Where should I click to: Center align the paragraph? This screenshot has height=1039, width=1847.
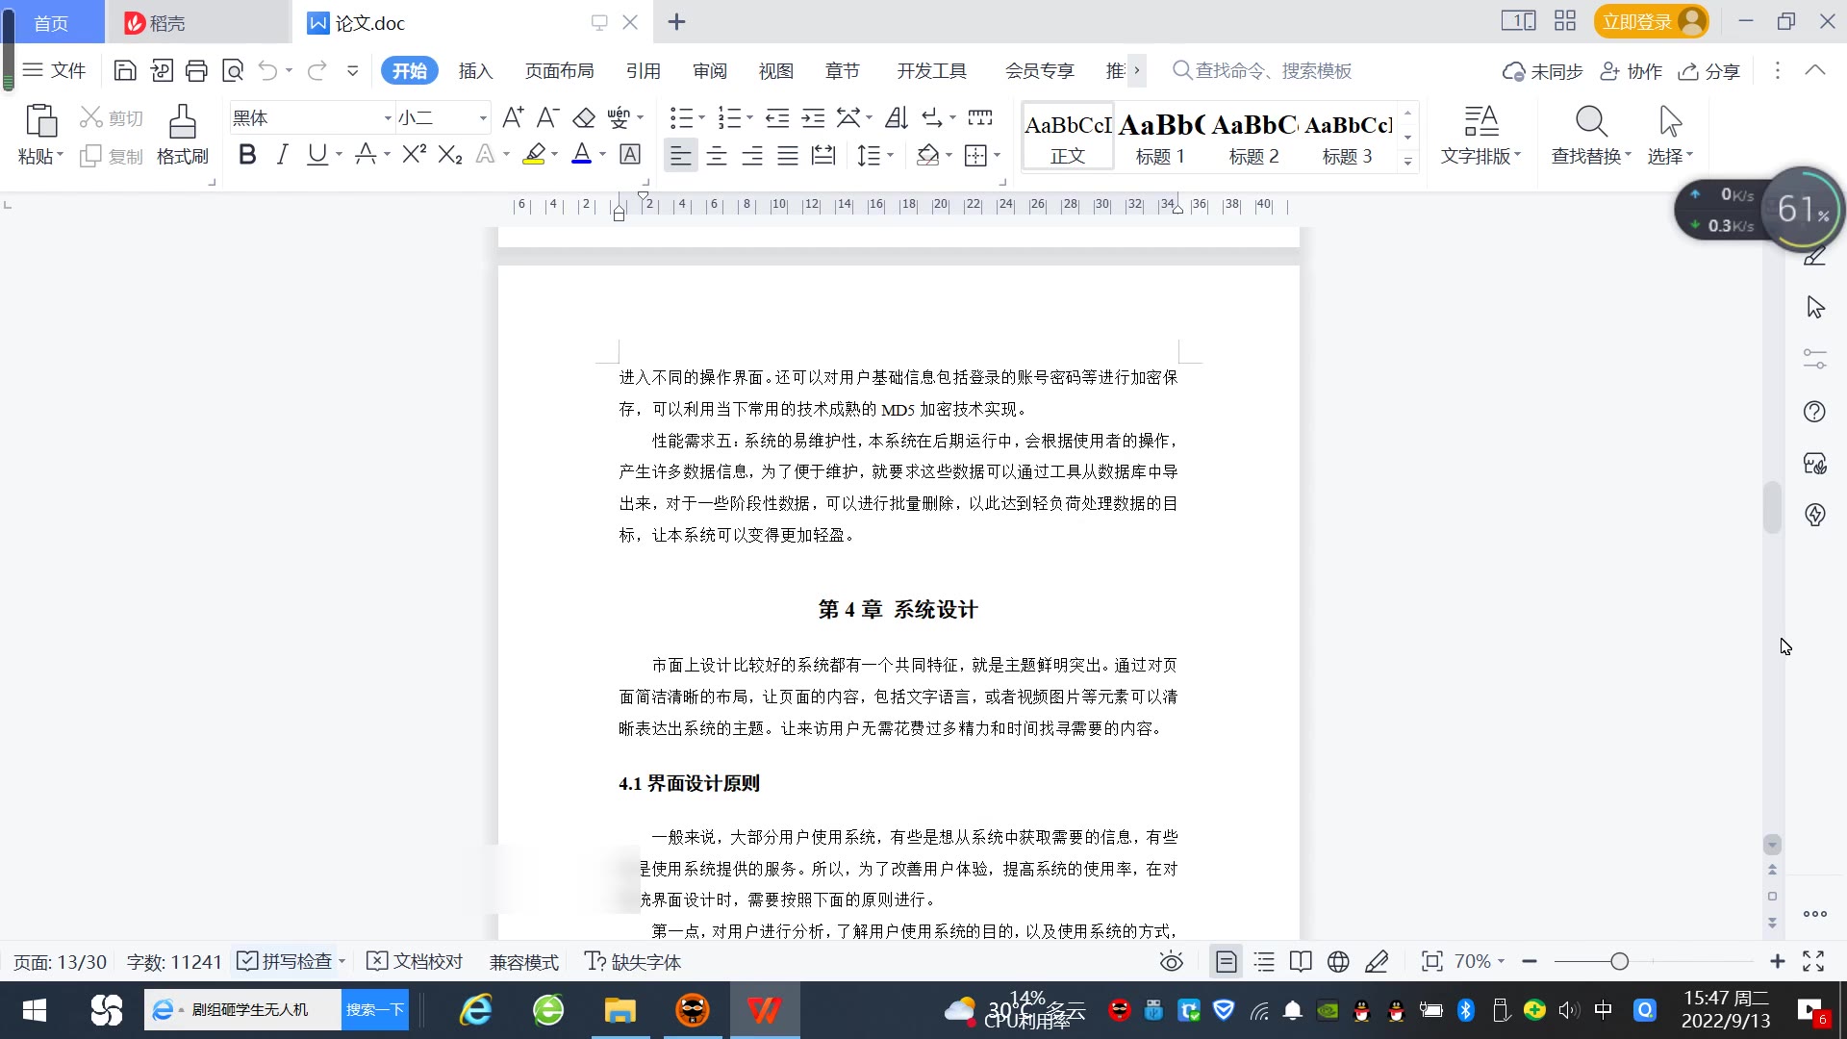point(716,155)
